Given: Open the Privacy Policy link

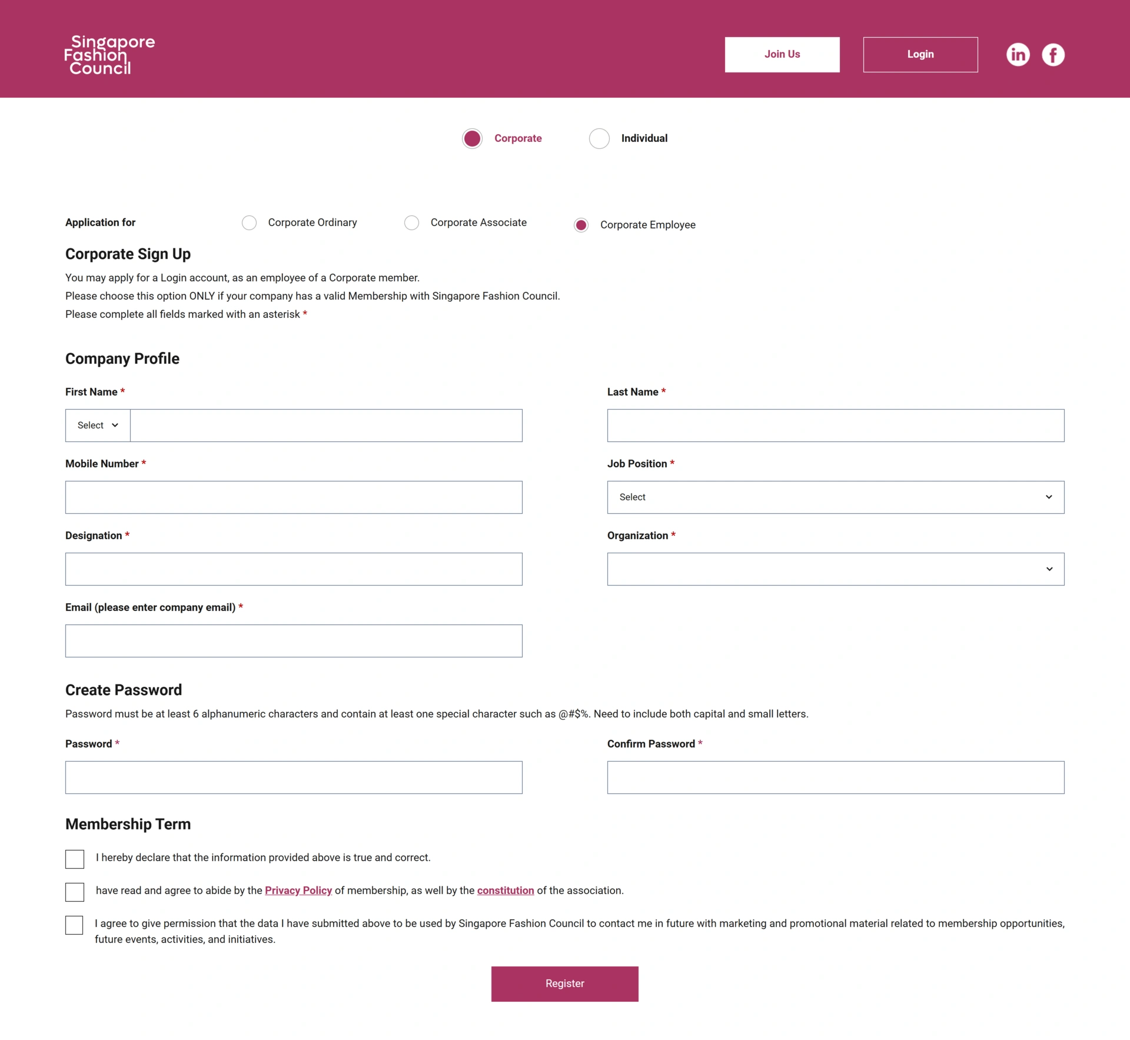Looking at the screenshot, I should (298, 891).
